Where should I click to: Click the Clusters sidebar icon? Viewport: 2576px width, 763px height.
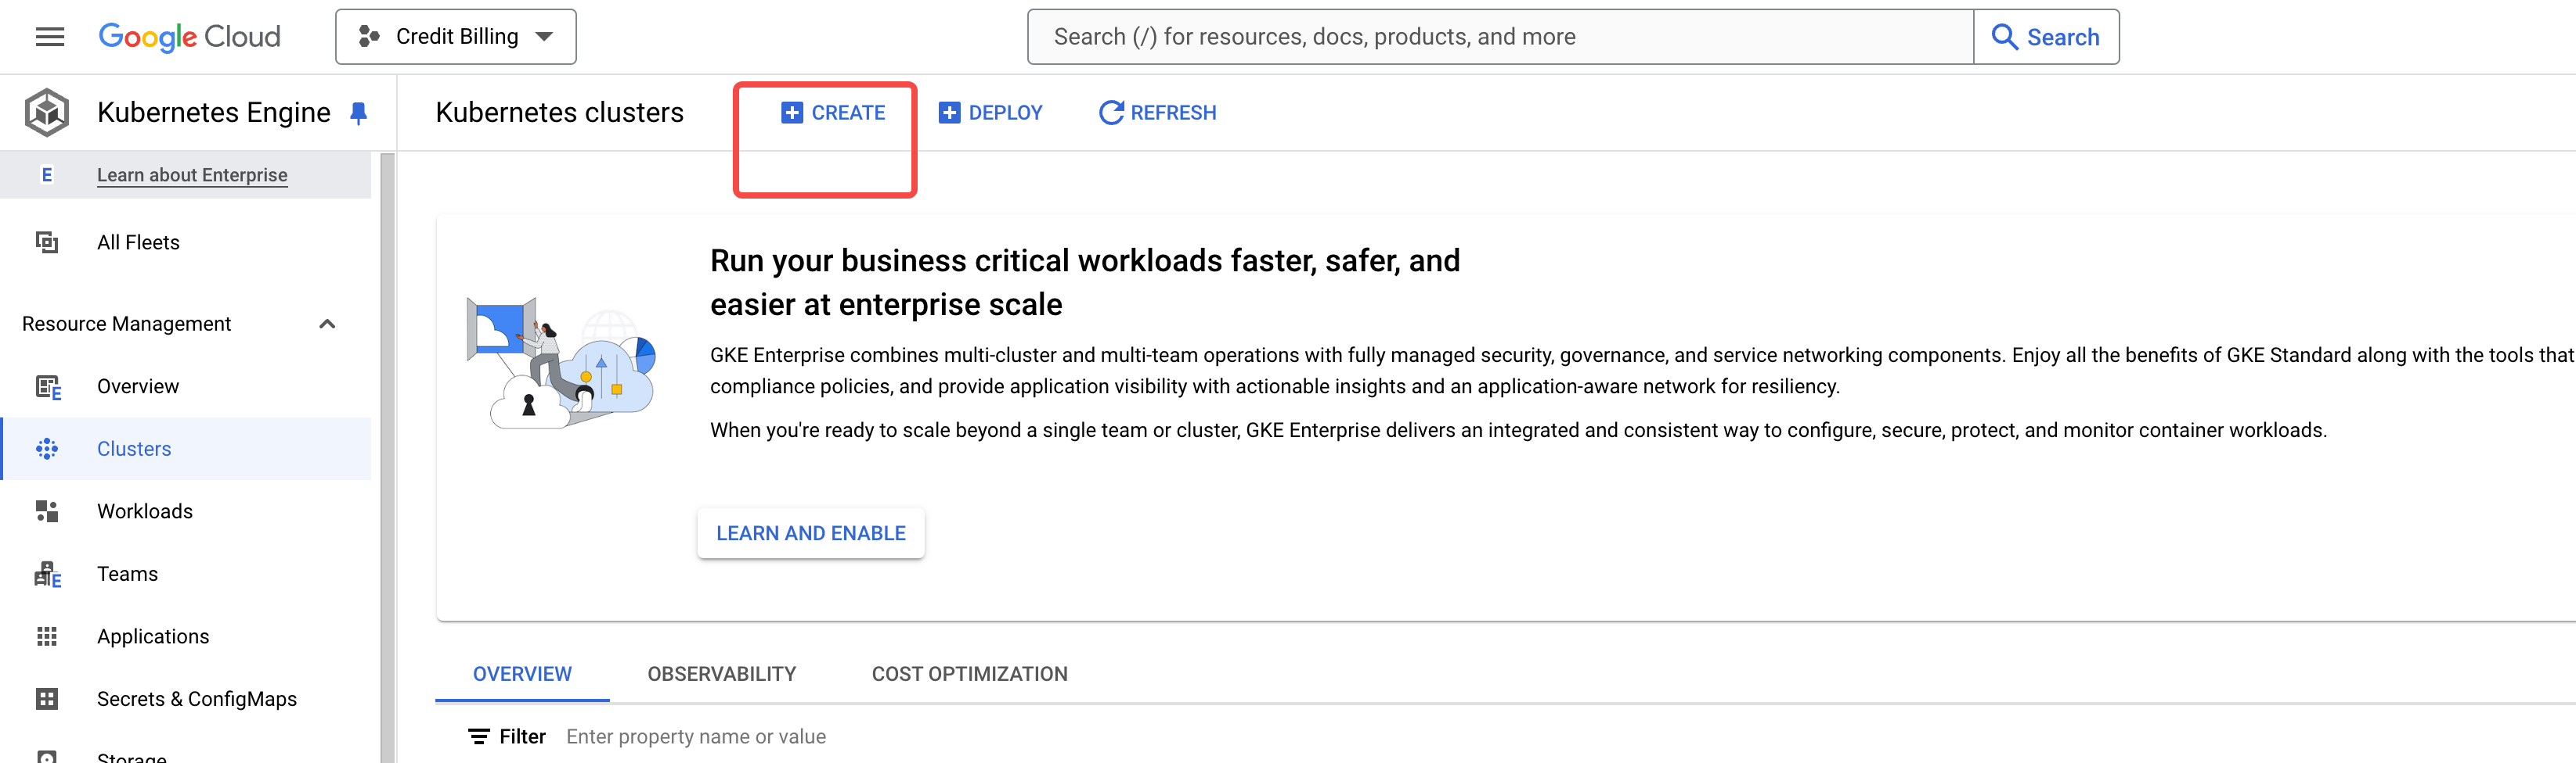coord(47,450)
